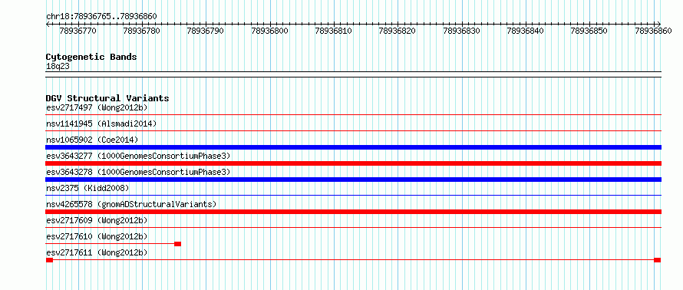Click the left arrowhead of the ruler
The width and height of the screenshot is (683, 290).
click(x=48, y=24)
